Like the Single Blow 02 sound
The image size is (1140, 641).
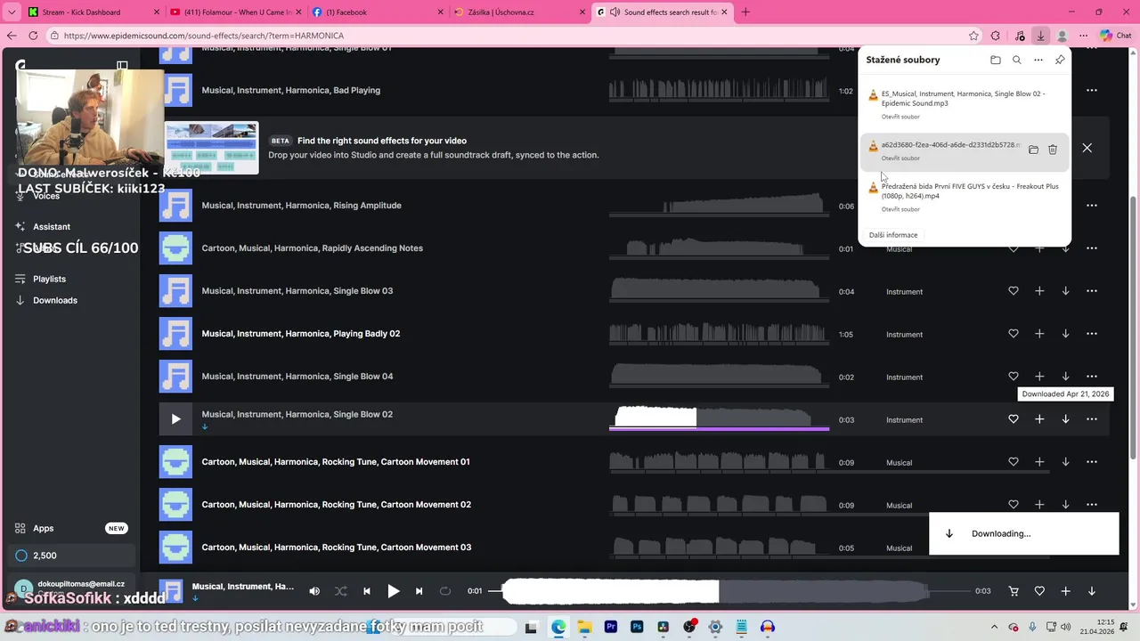1013,419
